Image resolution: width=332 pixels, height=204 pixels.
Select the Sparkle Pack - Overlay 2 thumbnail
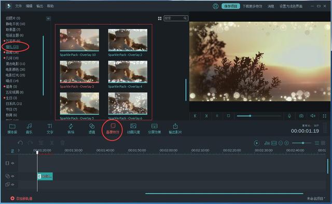coord(128,40)
